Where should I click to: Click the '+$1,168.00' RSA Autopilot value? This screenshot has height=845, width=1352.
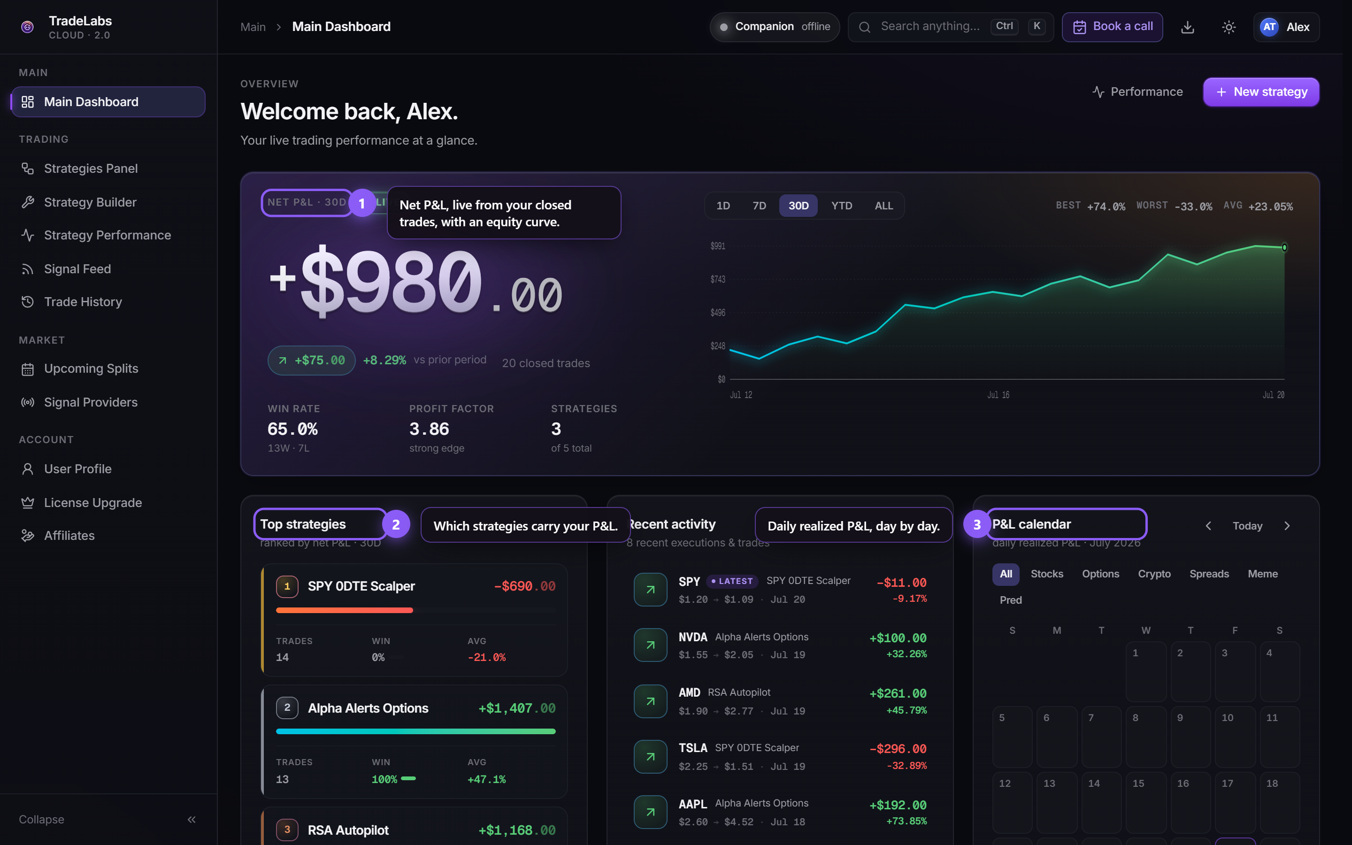click(x=517, y=830)
